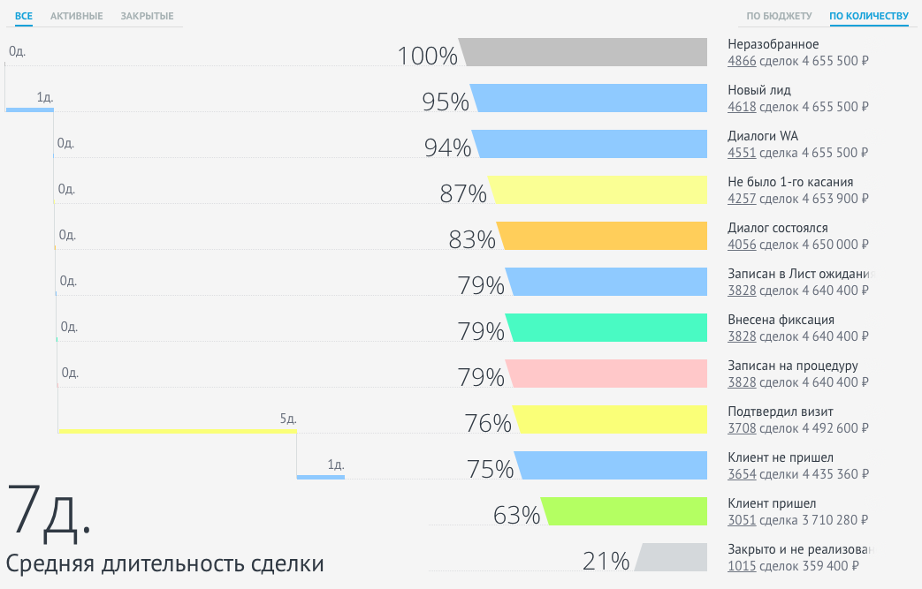The height and width of the screenshot is (589, 922).
Task: Open the 3654 deals link, Клиент не пришел
Action: tap(742, 474)
